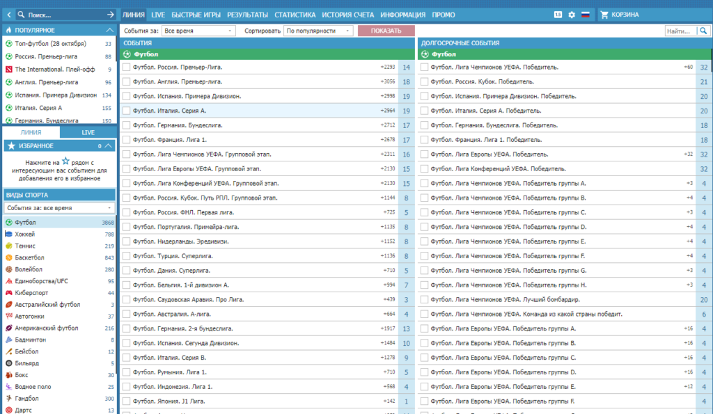Click the Найти search input field
The height and width of the screenshot is (414, 713).
tap(681, 31)
